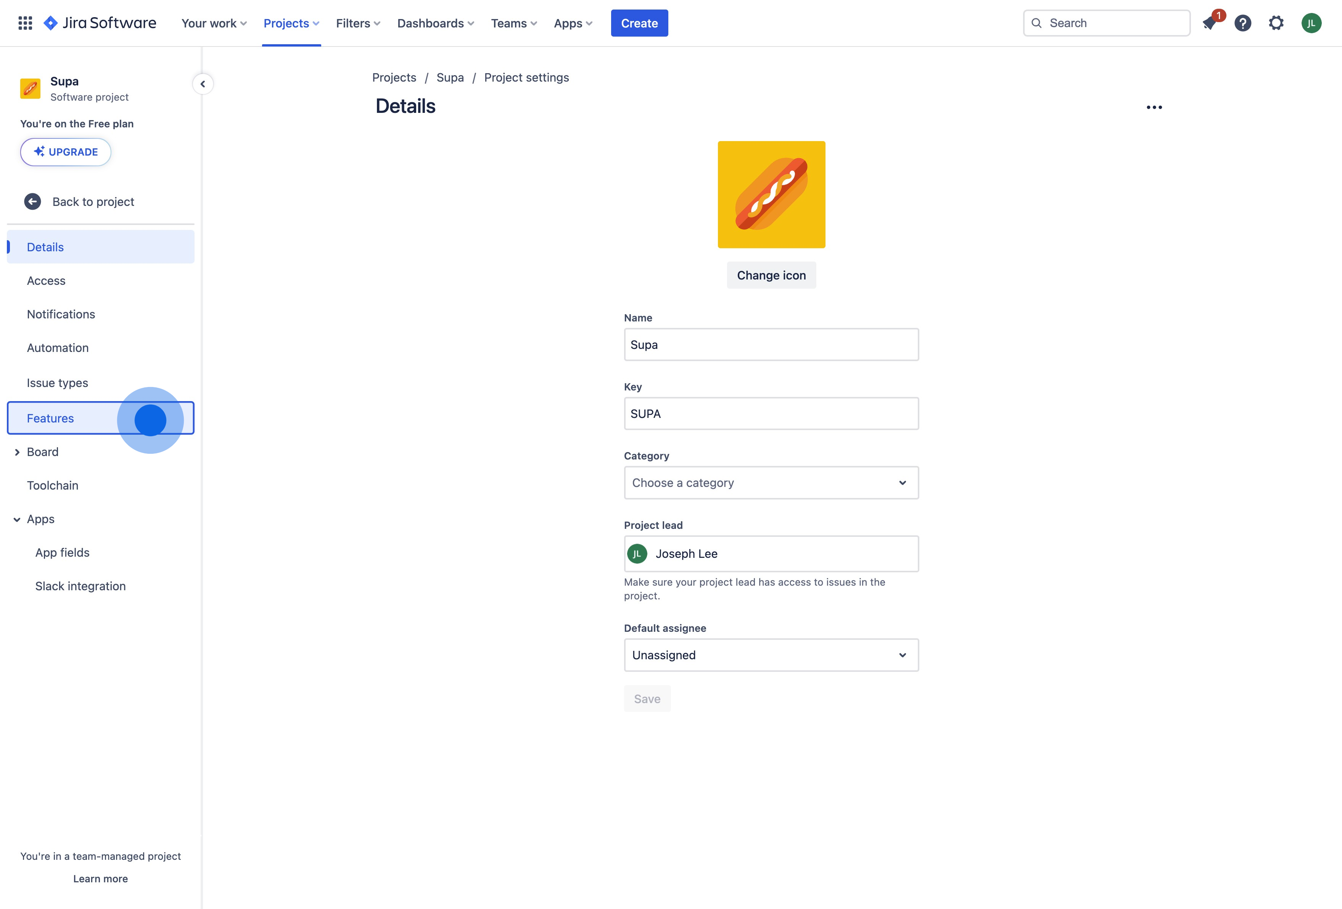This screenshot has height=909, width=1342.
Task: Click the Supa project hotdog icon
Action: (30, 88)
